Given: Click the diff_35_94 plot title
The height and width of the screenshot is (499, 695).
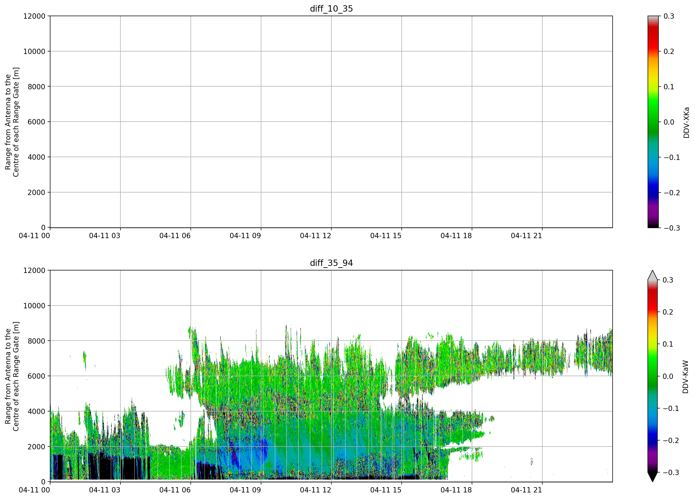Looking at the screenshot, I should pos(331,263).
